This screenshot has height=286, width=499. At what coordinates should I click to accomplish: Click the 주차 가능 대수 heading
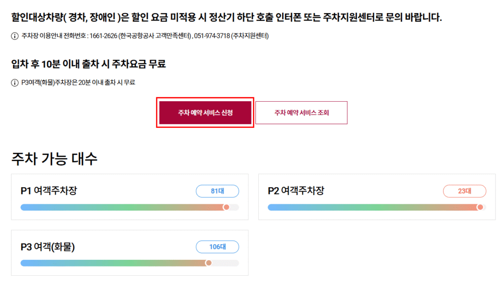54,159
